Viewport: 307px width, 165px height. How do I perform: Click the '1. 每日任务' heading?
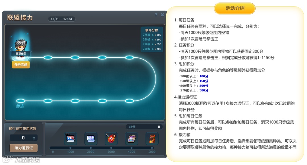click(184, 20)
